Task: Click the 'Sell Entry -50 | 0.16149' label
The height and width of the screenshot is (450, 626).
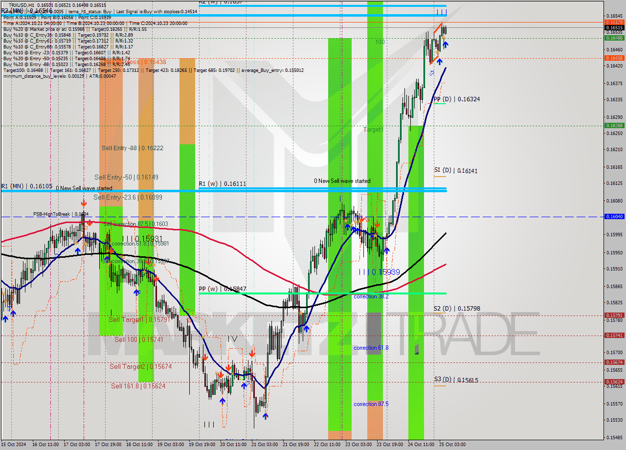Action: 126,177
